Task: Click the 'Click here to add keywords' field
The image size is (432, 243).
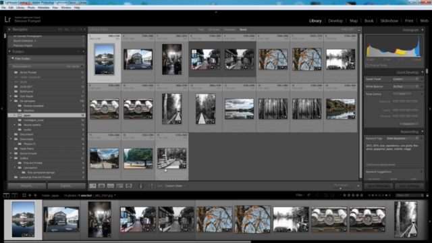Action: 394,165
